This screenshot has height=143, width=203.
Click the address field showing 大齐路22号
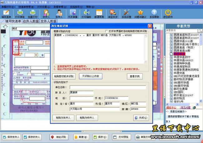pos(95,109)
